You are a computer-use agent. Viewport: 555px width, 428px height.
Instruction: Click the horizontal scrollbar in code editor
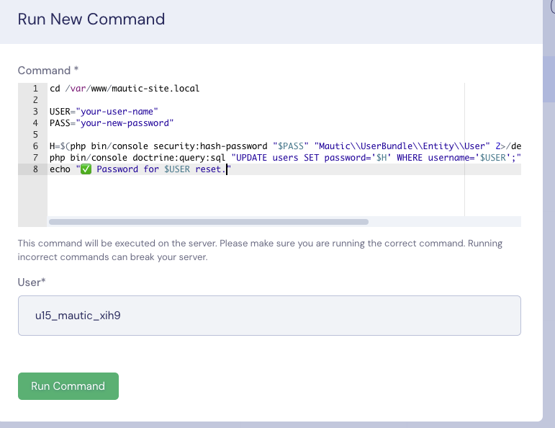[209, 222]
